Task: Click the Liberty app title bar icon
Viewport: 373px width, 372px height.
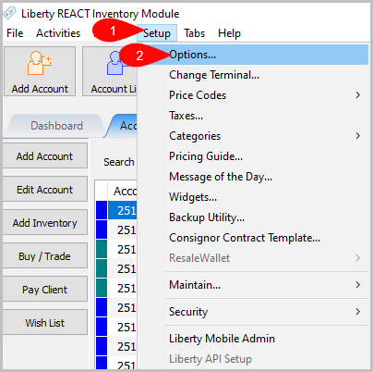Action: coord(10,13)
